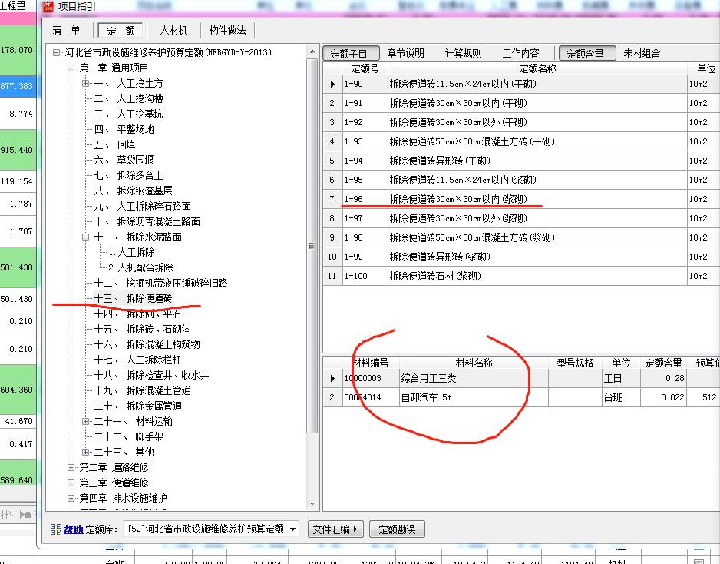Click the tree scrollbar down arrow

point(312,504)
